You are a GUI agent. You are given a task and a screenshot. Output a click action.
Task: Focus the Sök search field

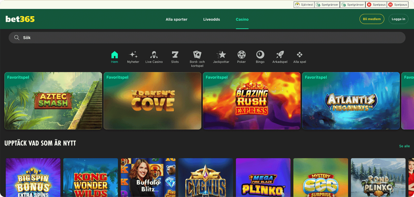point(207,38)
